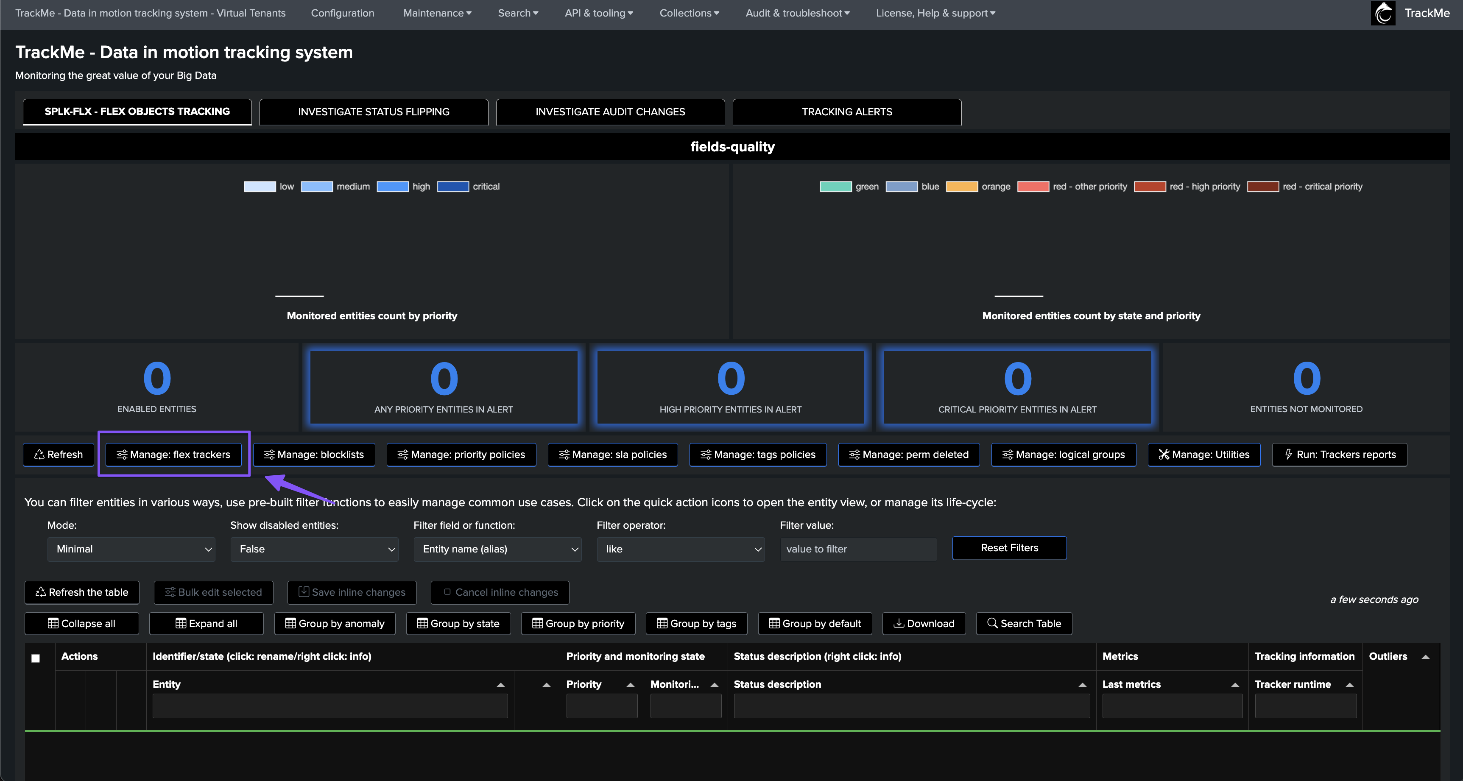Sort by Tracker runtime column arrow
This screenshot has width=1463, height=781.
coord(1350,685)
